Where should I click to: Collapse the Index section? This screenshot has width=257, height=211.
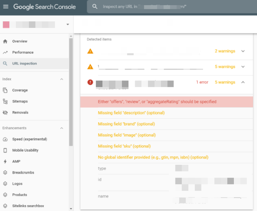pos(62,79)
